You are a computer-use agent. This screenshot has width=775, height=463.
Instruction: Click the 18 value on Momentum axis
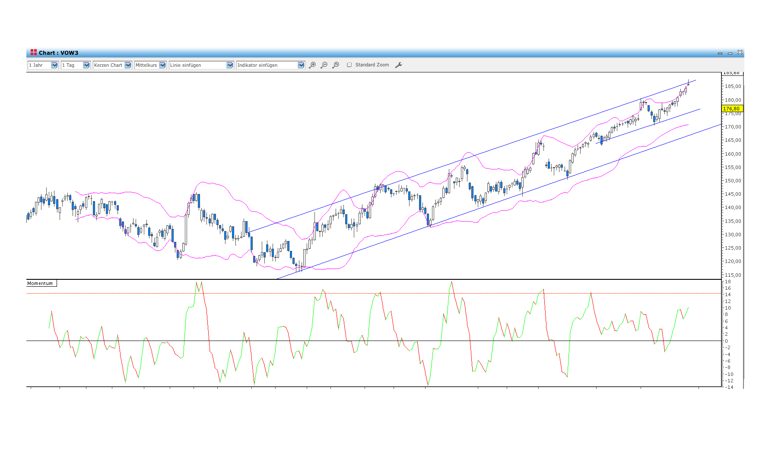pos(728,282)
